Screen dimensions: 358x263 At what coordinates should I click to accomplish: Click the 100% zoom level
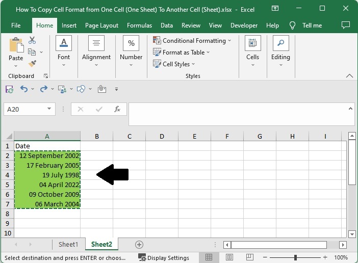[341, 257]
